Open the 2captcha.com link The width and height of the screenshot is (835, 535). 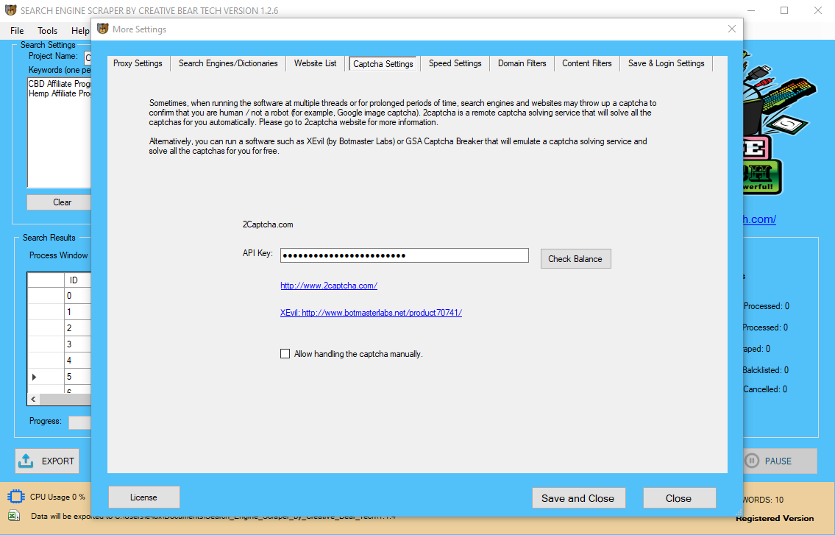[329, 285]
